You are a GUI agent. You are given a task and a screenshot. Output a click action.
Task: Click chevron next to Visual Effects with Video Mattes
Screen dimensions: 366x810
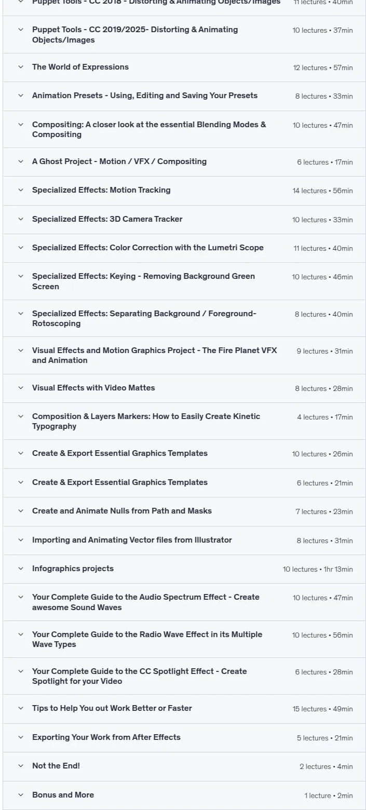point(21,388)
